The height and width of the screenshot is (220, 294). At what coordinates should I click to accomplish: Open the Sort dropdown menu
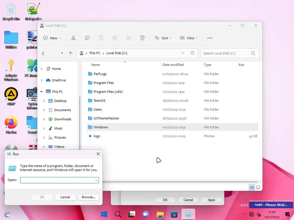(x=163, y=38)
